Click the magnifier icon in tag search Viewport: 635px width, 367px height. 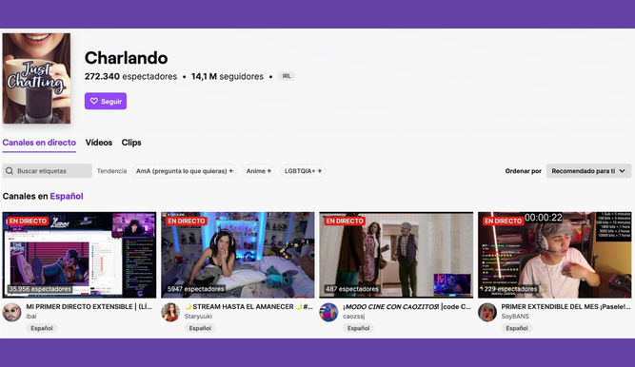(10, 171)
